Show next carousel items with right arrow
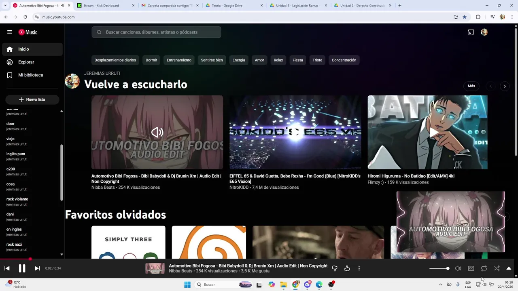 504,86
